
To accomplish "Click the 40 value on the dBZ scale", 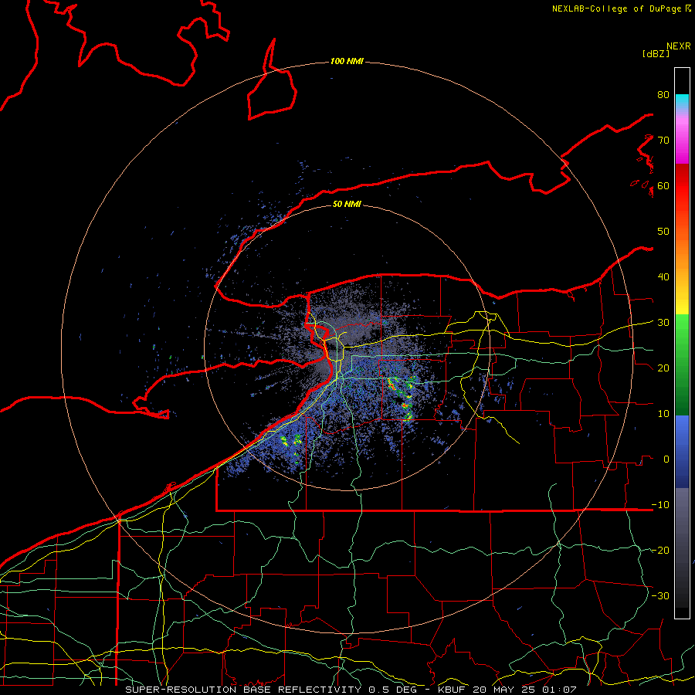I will (x=663, y=277).
